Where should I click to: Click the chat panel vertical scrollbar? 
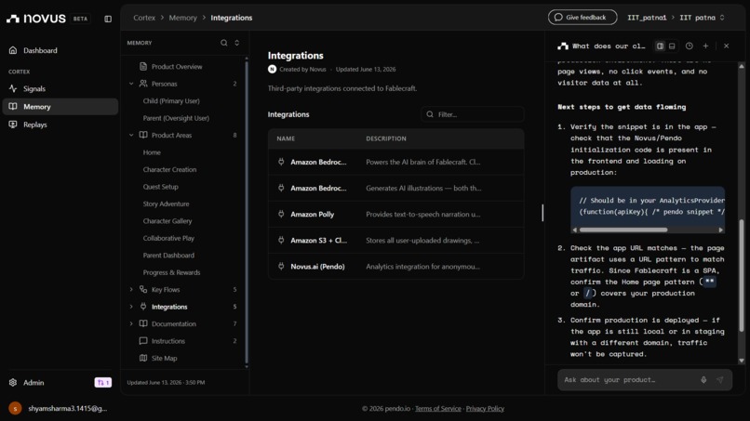tap(742, 275)
